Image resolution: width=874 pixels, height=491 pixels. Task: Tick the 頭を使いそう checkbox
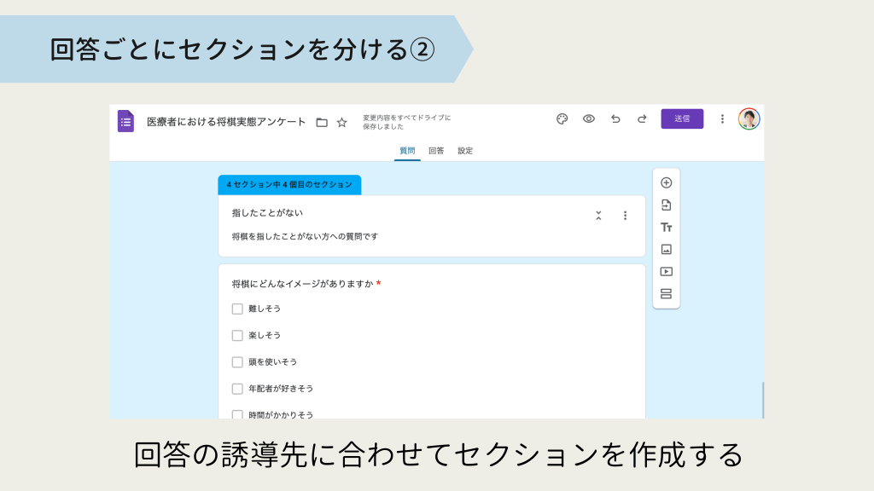click(x=237, y=361)
